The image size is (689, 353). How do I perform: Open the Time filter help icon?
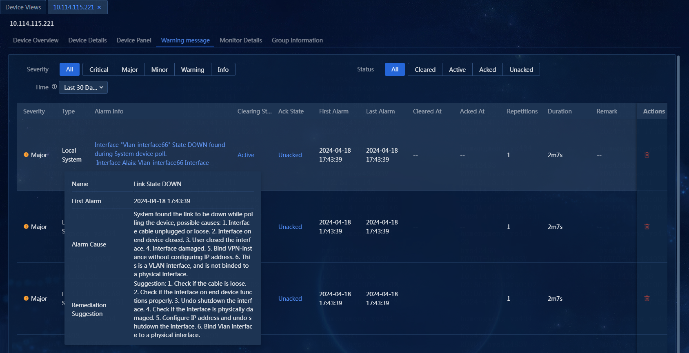[x=54, y=87]
